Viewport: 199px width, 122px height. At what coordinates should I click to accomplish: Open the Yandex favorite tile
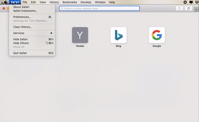click(80, 35)
